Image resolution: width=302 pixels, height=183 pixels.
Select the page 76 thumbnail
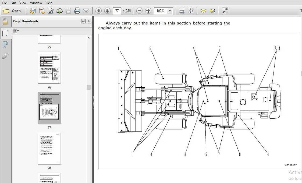[x=49, y=68]
